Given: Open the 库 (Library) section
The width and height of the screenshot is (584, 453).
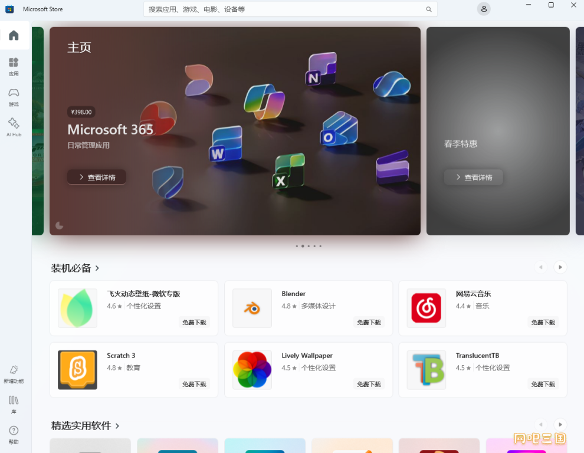Looking at the screenshot, I should point(14,405).
